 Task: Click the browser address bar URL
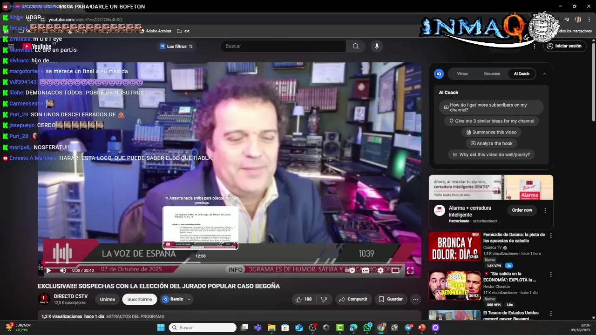click(x=86, y=20)
